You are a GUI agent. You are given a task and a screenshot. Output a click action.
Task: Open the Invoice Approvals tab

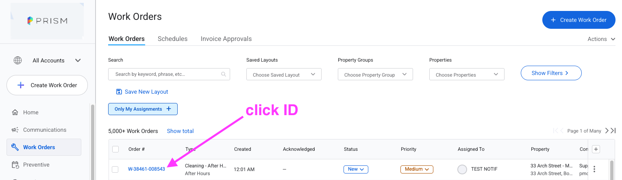click(x=226, y=39)
